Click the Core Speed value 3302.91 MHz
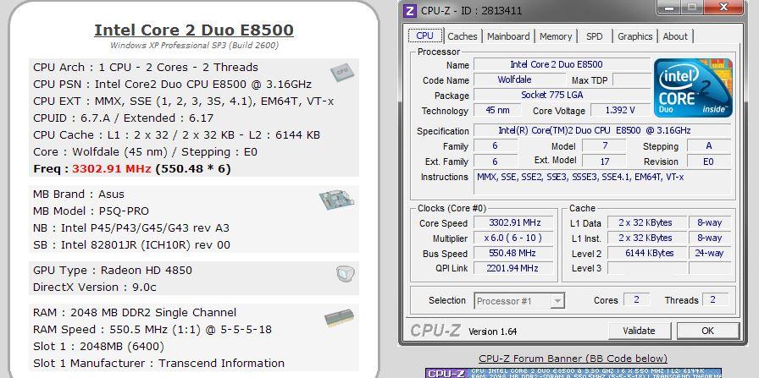The width and height of the screenshot is (759, 378). coord(514,223)
